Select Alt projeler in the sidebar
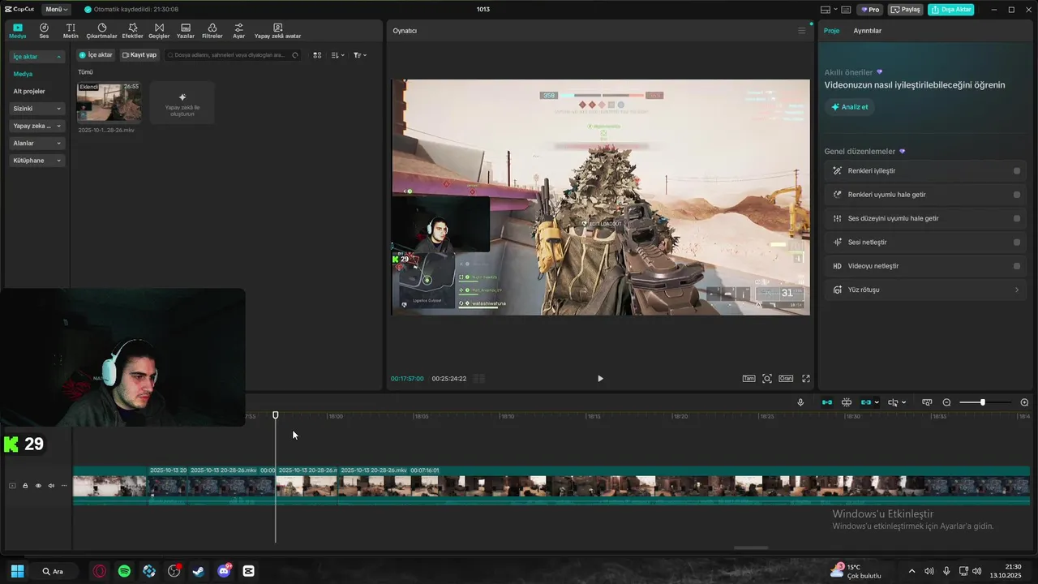This screenshot has height=584, width=1038. (x=29, y=92)
